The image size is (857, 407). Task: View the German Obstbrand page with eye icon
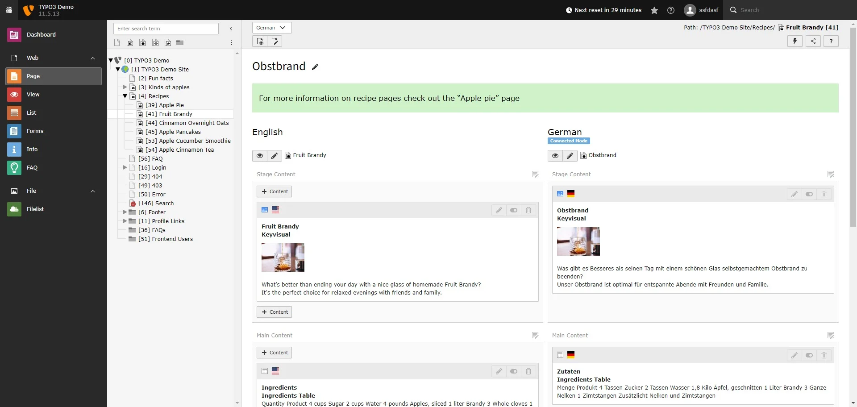[x=555, y=155]
